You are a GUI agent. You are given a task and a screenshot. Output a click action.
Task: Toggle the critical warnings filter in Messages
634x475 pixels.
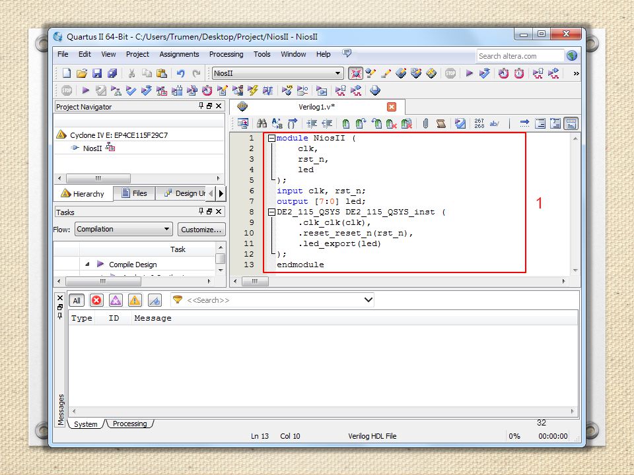tap(116, 300)
